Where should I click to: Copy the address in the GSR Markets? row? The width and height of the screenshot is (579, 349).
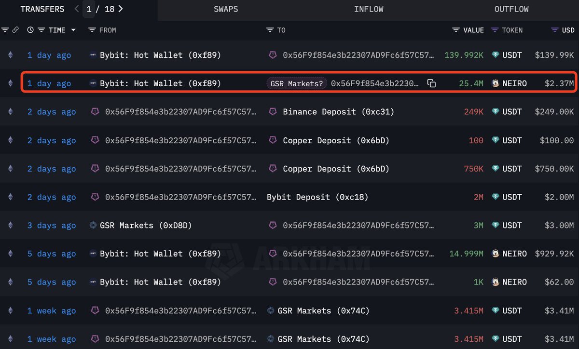coord(431,83)
